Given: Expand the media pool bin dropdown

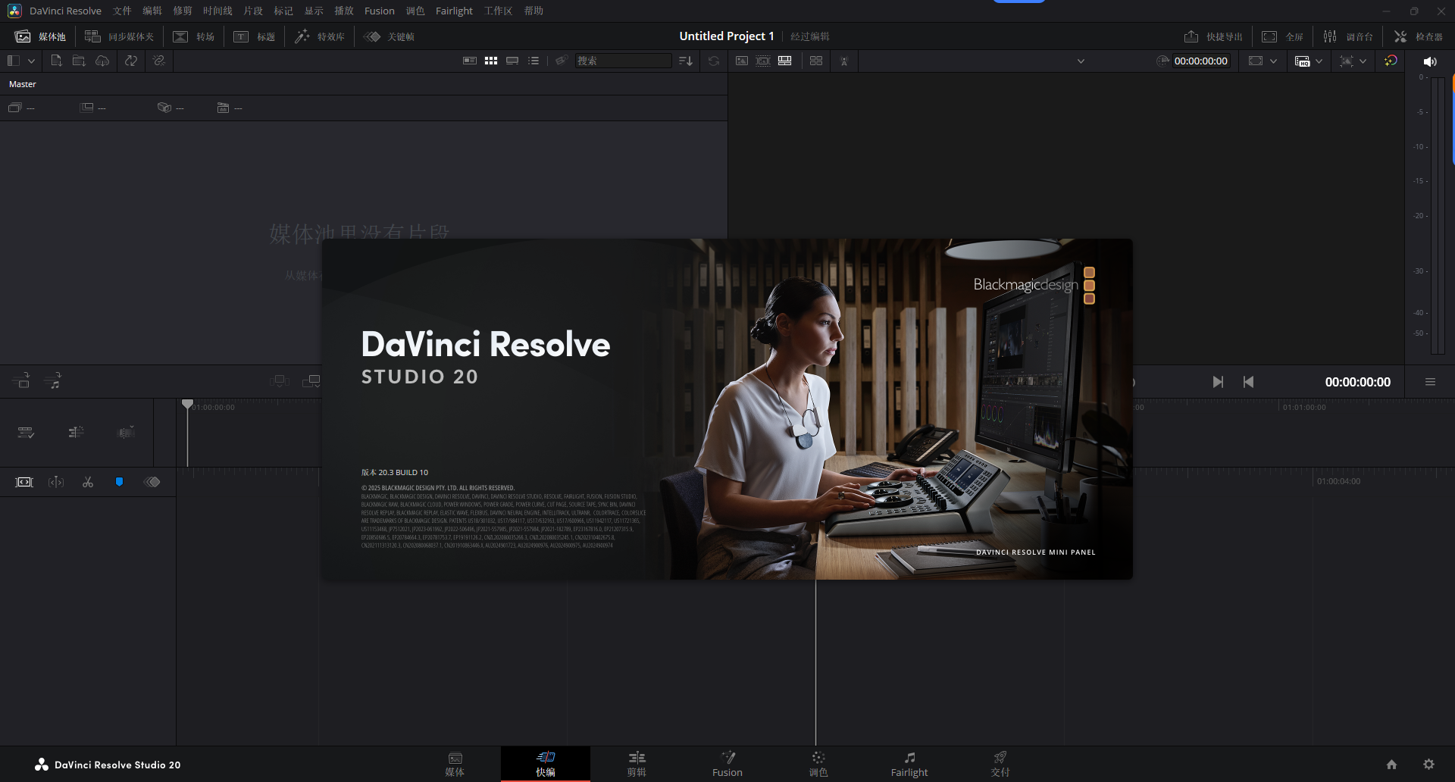Looking at the screenshot, I should pos(31,61).
